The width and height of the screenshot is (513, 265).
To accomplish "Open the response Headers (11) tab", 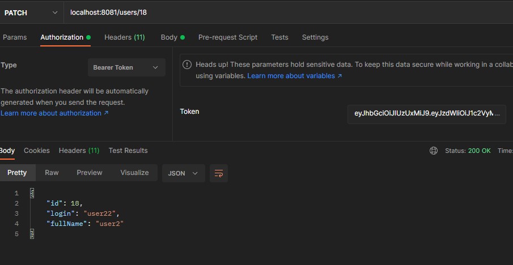I will (79, 151).
